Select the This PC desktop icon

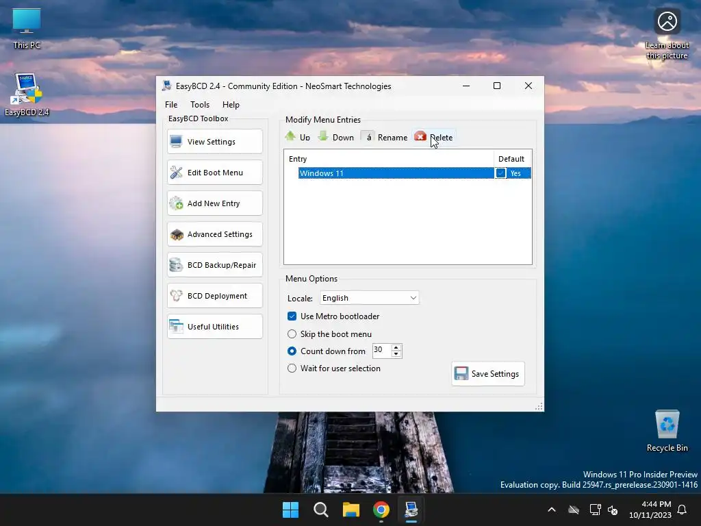point(27,29)
